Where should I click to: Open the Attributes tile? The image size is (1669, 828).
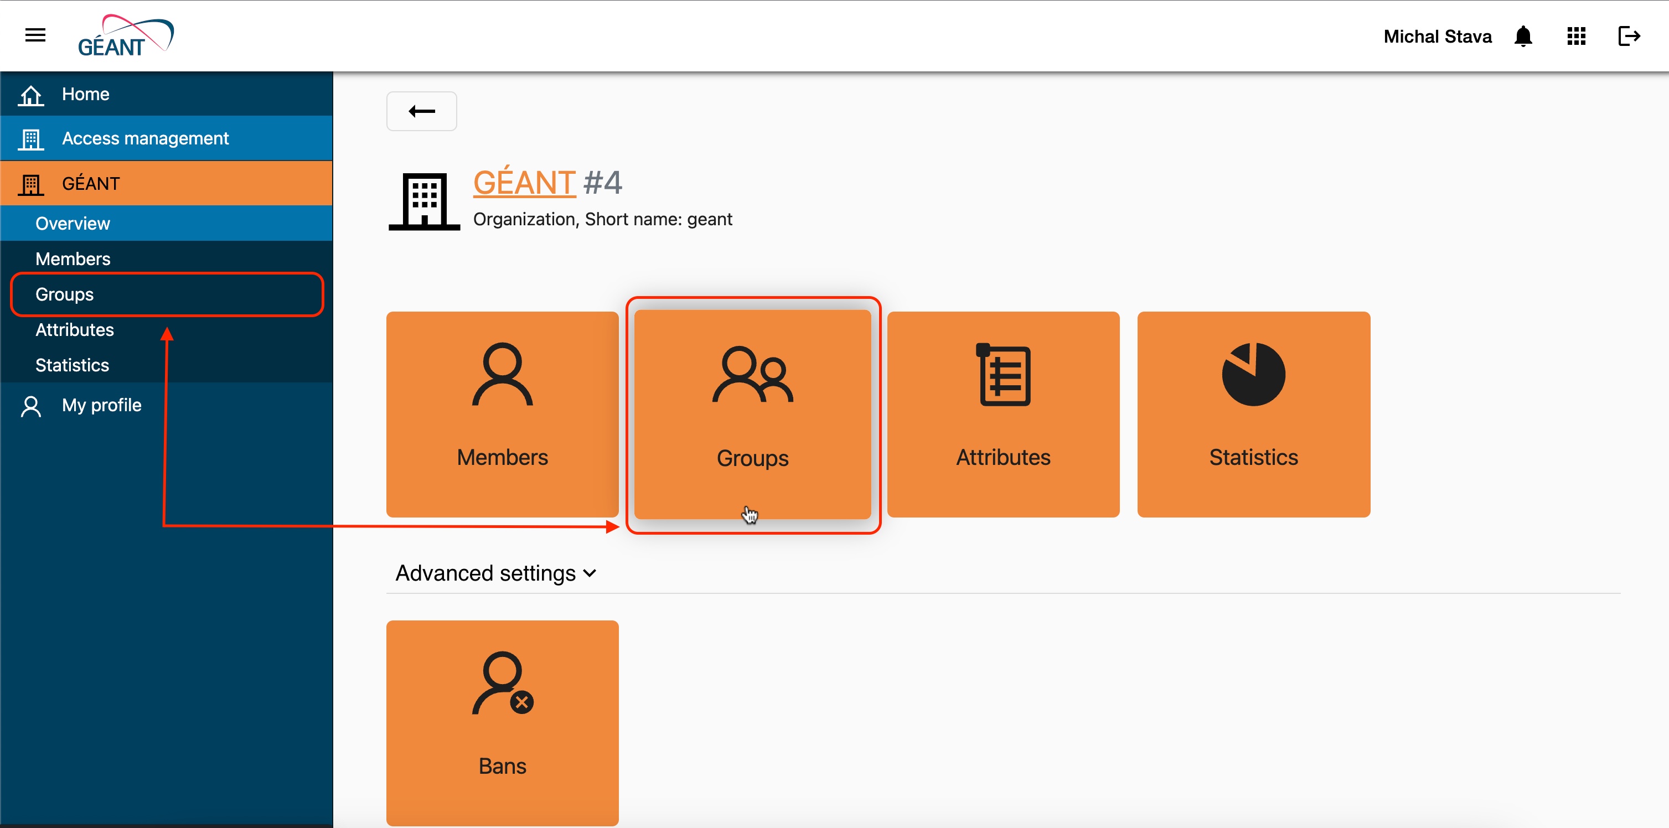[1003, 414]
